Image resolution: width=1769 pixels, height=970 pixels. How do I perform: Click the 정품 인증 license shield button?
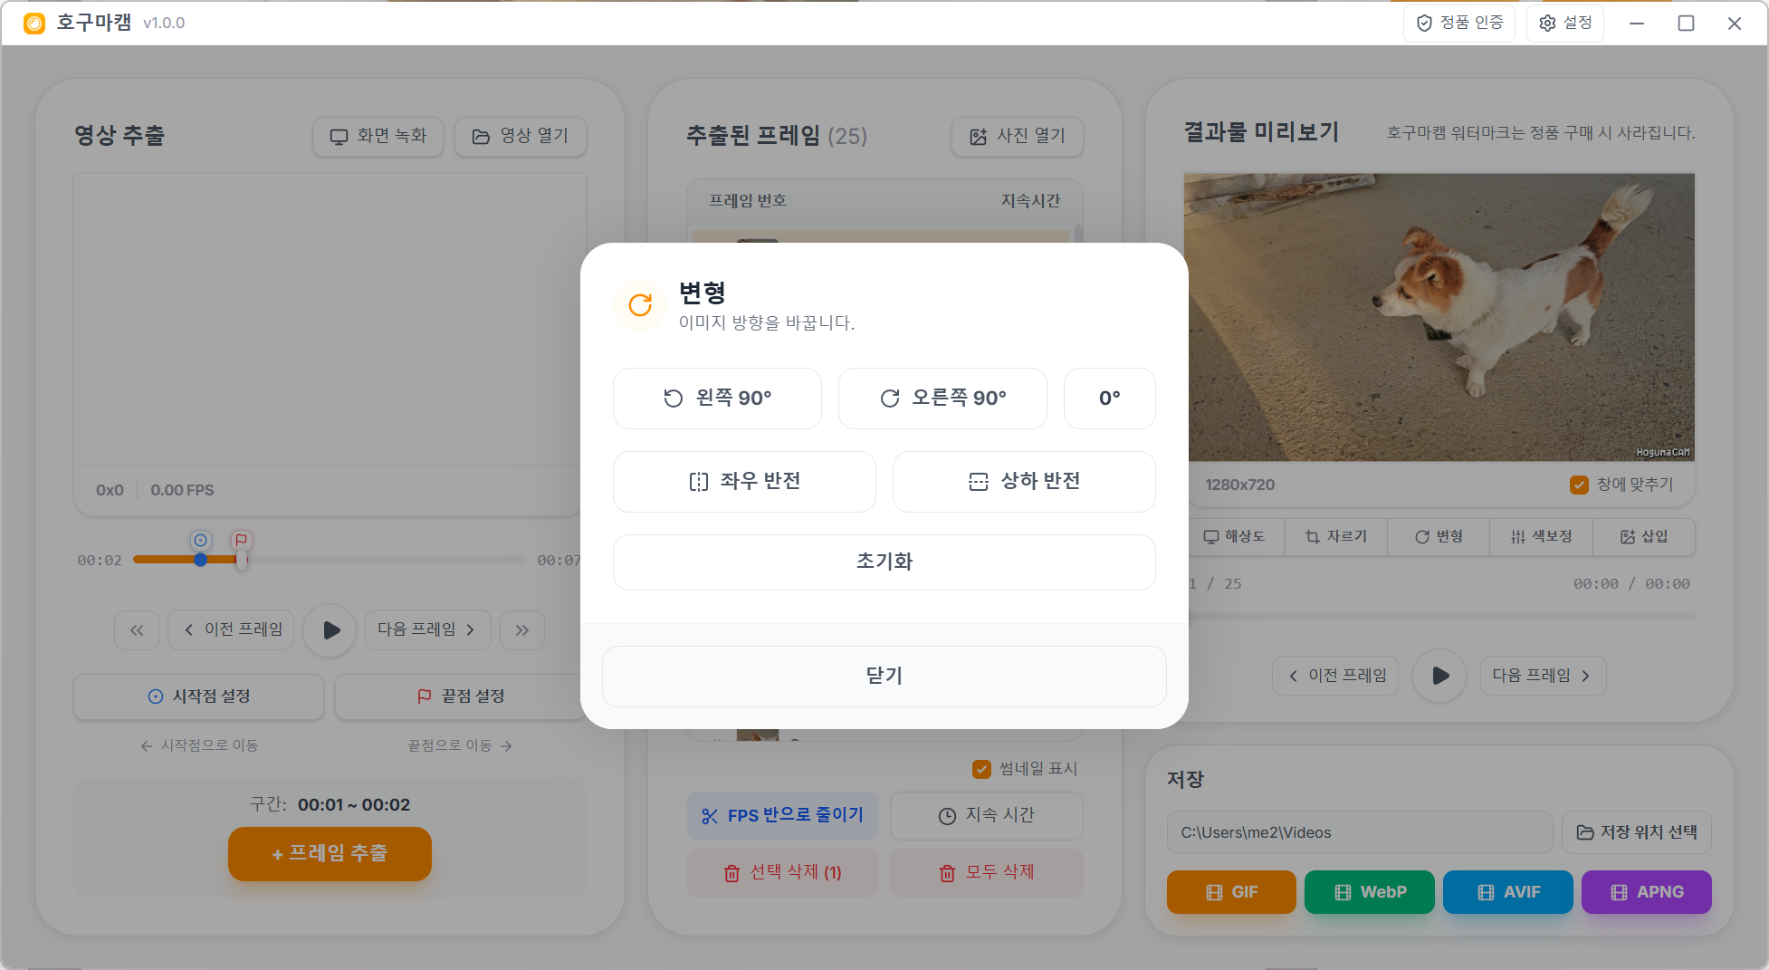click(x=1458, y=23)
